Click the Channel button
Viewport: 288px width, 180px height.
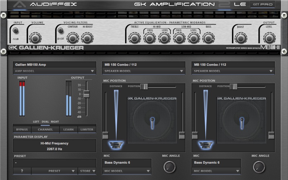coord(45,130)
